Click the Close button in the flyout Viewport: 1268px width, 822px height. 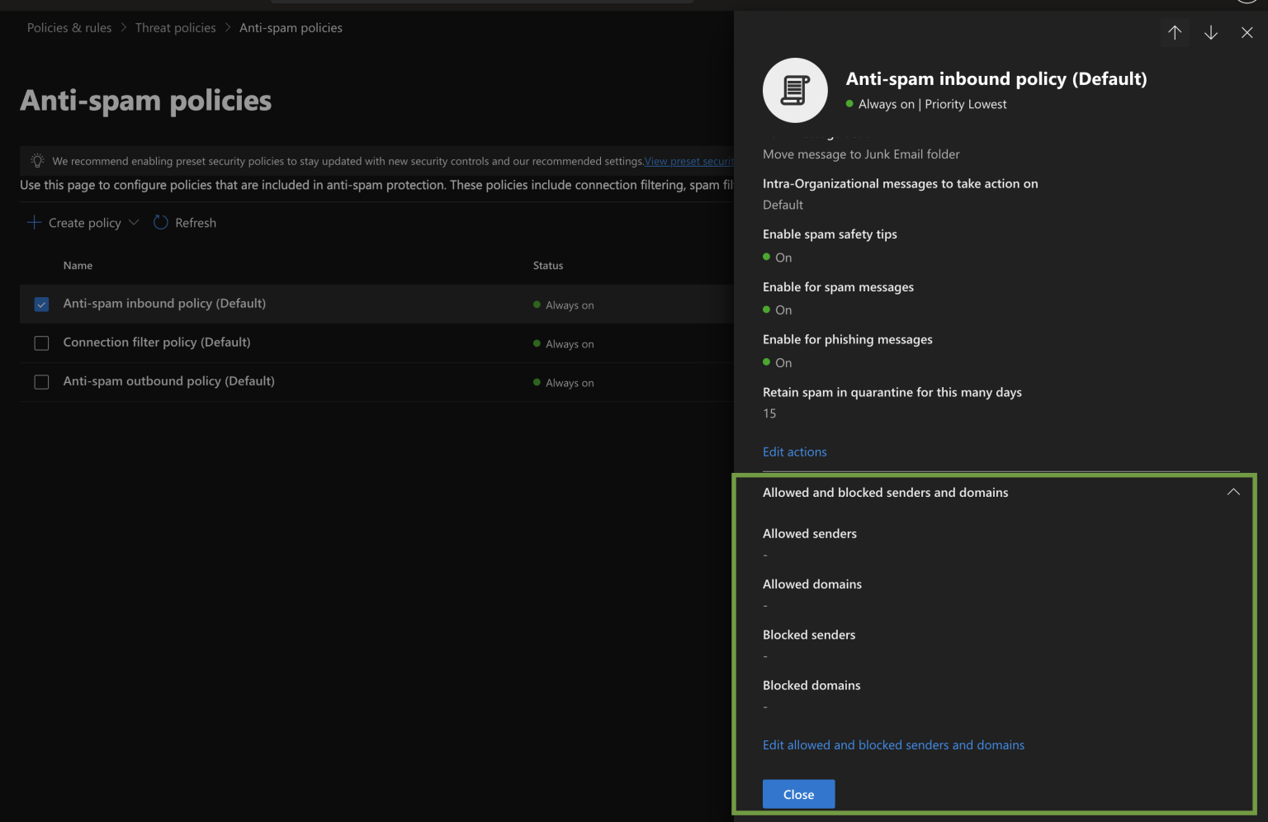coord(798,793)
